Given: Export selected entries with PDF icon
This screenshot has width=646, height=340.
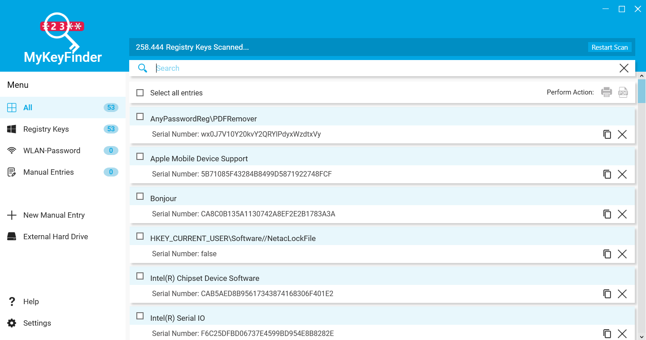Looking at the screenshot, I should click(x=623, y=92).
